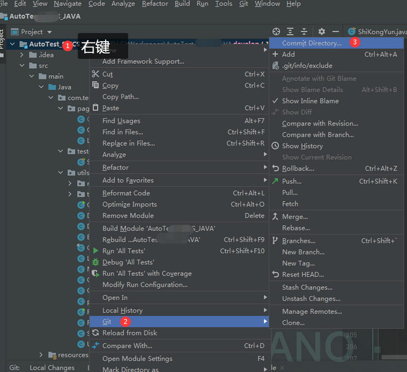Screen dimensions: 407x372
Task: Collapse the Java folder chevron
Action: click(x=41, y=87)
